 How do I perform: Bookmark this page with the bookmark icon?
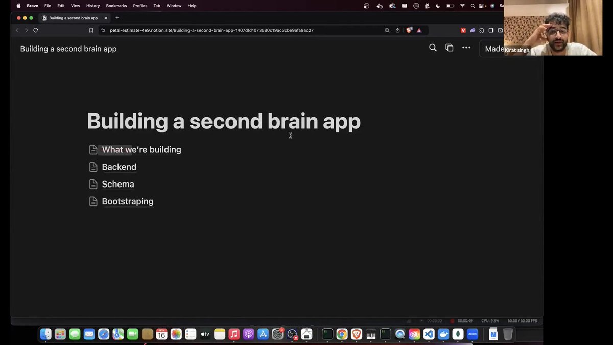tap(91, 30)
